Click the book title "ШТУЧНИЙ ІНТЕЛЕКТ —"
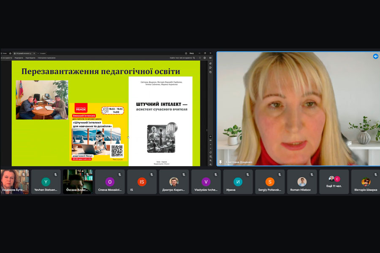Image resolution: width=380 pixels, height=253 pixels. pos(162,104)
